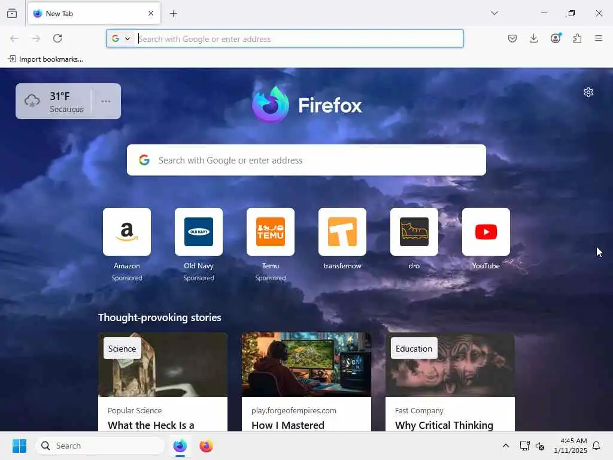The width and height of the screenshot is (613, 460).
Task: Open the Windows Start menu
Action: (19, 446)
